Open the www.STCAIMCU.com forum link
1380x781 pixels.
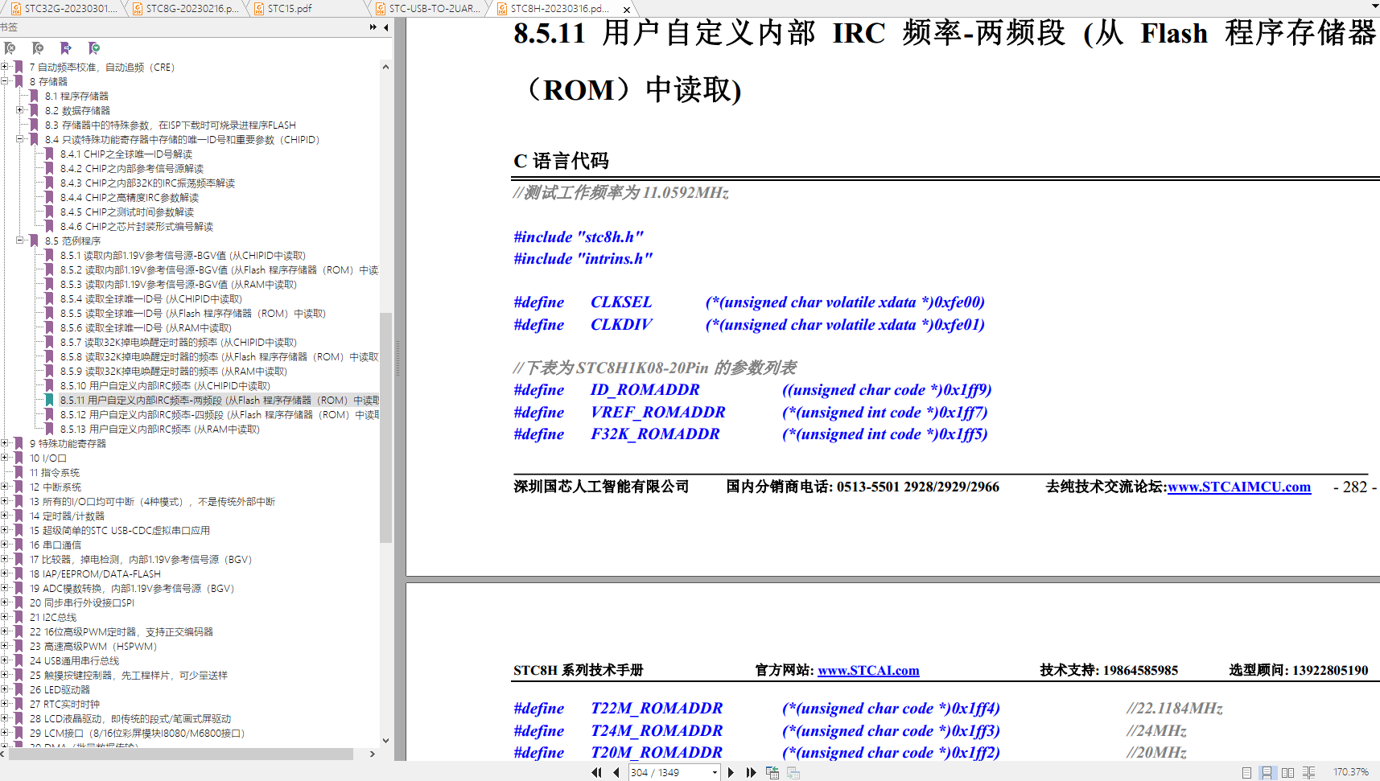point(1239,487)
